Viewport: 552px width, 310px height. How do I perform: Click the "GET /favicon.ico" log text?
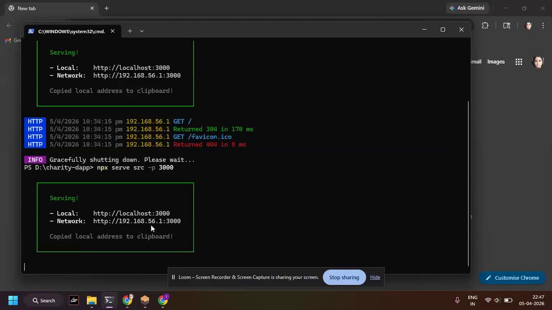[202, 137]
